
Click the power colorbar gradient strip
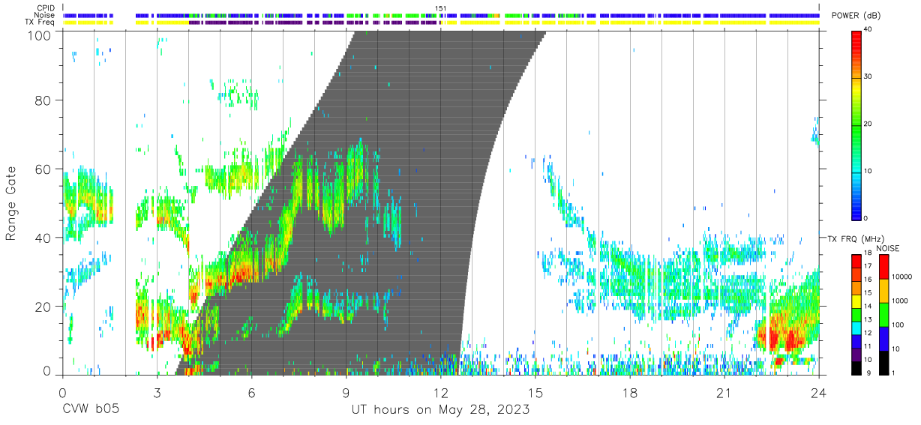tap(856, 124)
